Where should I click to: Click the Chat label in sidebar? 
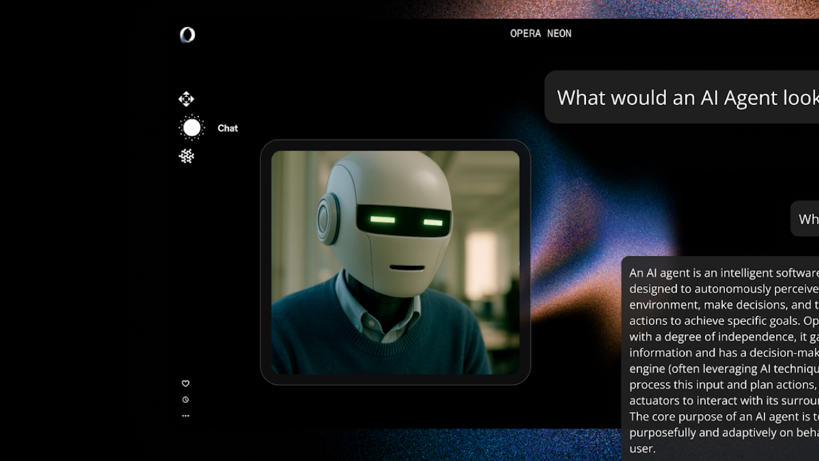227,128
